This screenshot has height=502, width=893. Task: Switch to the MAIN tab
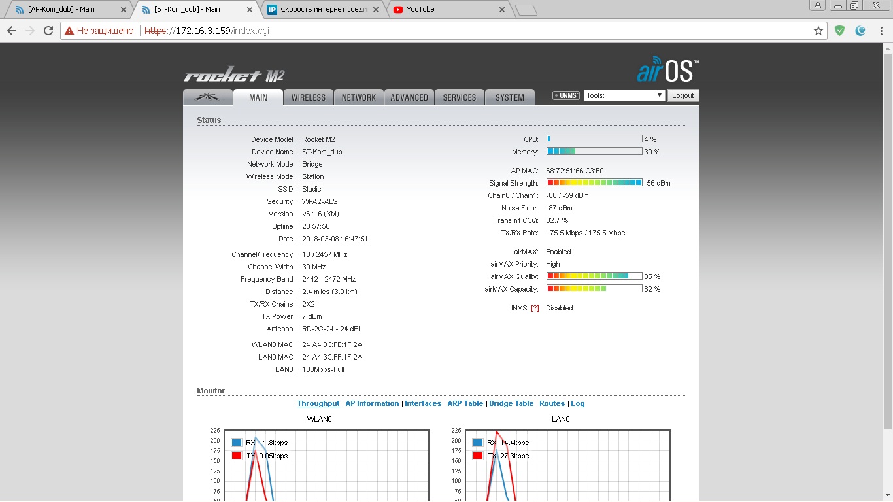[258, 97]
